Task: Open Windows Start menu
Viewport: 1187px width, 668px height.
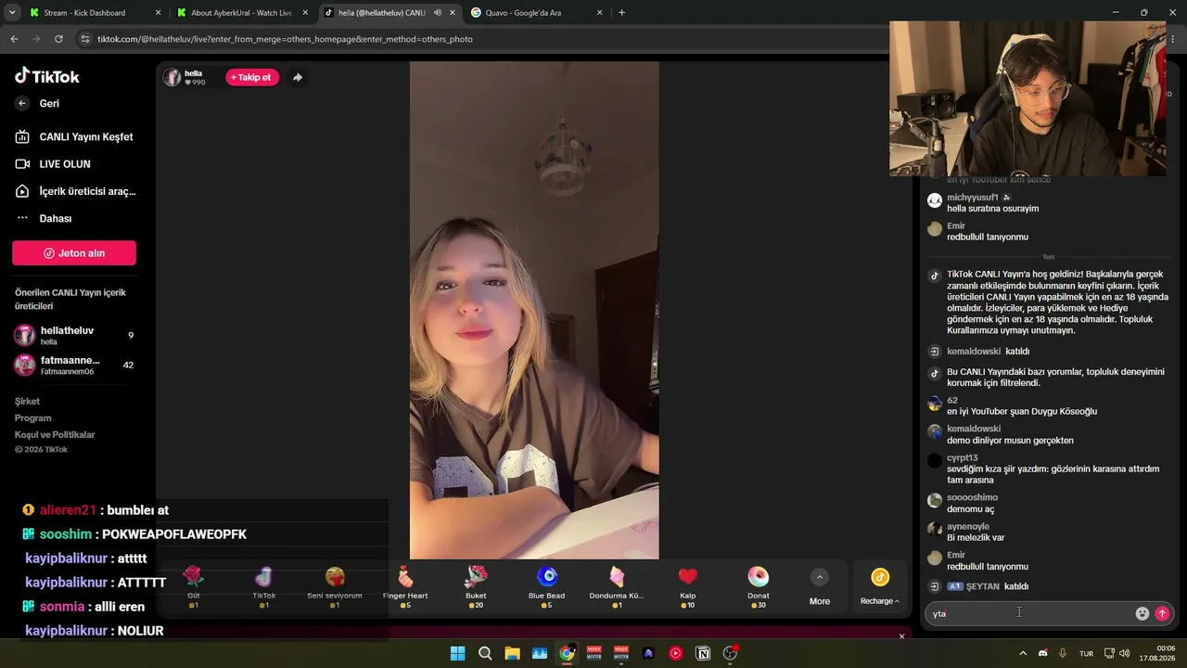Action: point(457,653)
